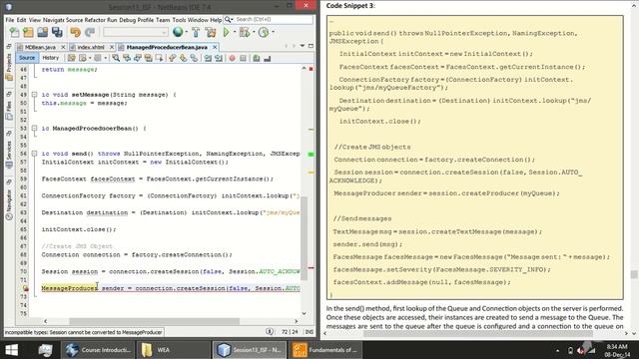Toggle the Highlight Search icon

point(149,58)
